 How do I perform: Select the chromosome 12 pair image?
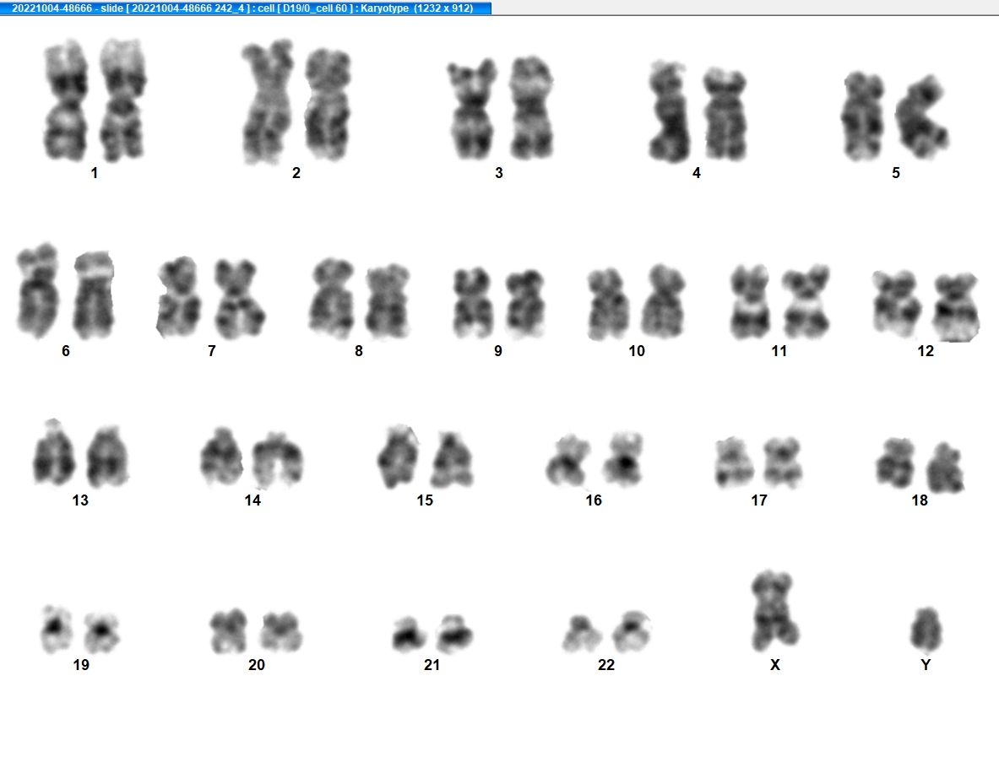coord(926,306)
